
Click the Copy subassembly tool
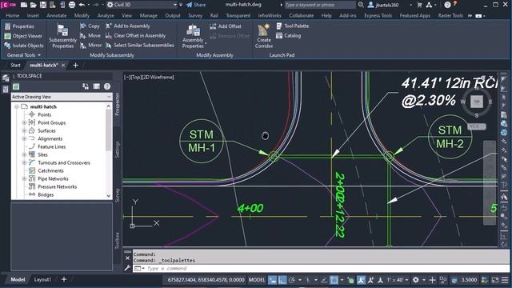tap(90, 26)
